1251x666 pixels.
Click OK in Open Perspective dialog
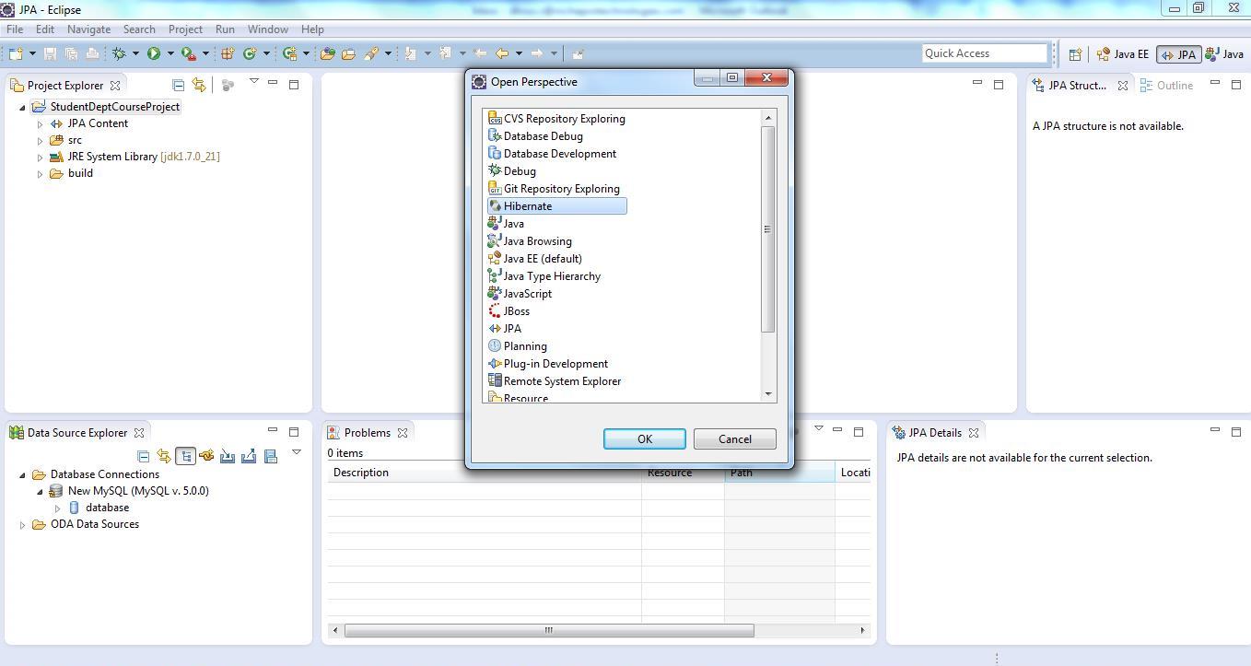[x=644, y=439]
